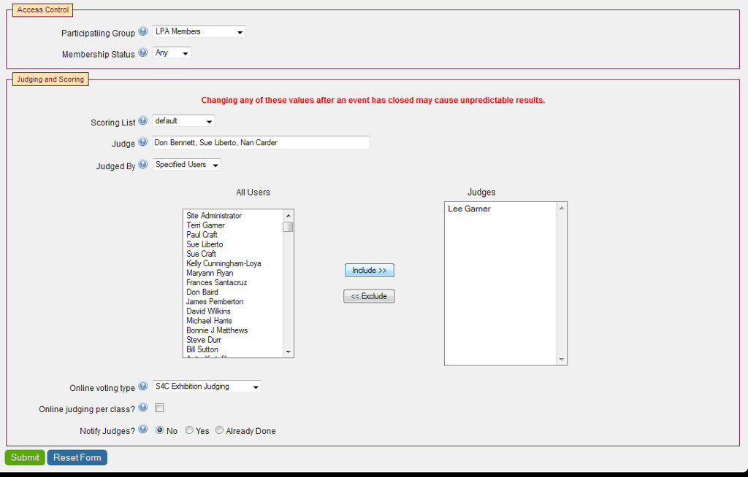
Task: Click the Reset Form button
Action: click(77, 457)
